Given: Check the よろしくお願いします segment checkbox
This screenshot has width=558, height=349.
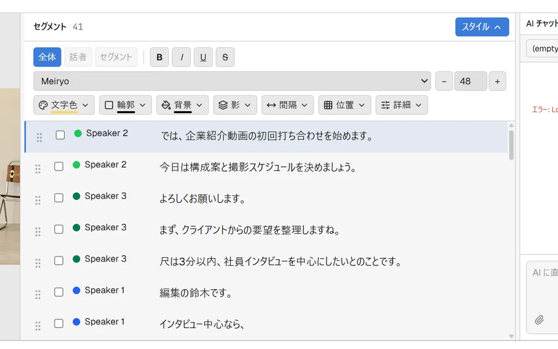Looking at the screenshot, I should (x=59, y=198).
